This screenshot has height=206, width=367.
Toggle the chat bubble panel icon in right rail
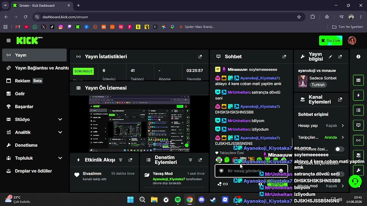click(358, 125)
